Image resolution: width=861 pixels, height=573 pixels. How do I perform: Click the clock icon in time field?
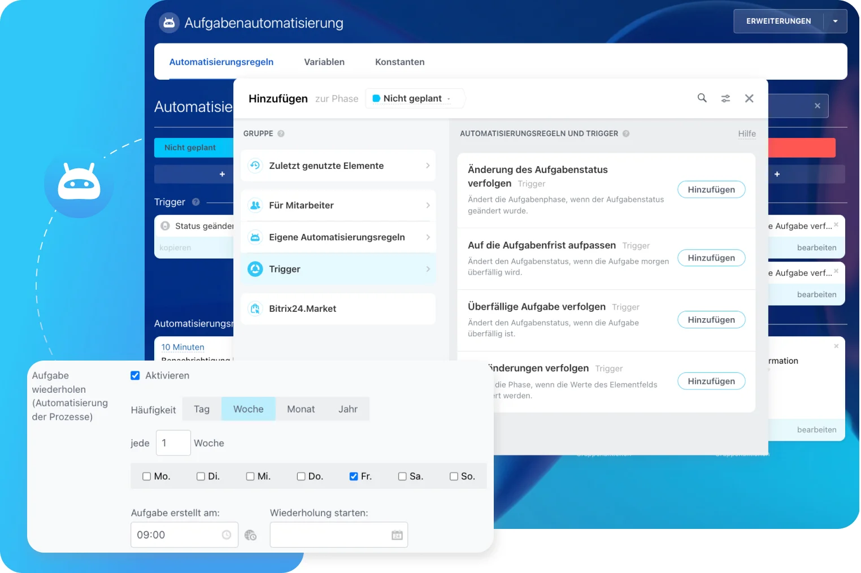[227, 535]
